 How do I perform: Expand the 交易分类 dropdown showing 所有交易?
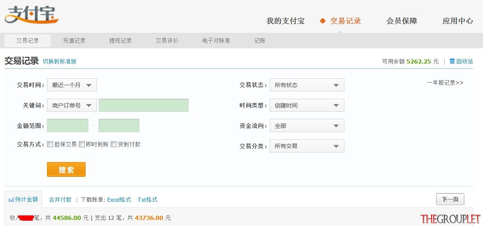point(307,146)
